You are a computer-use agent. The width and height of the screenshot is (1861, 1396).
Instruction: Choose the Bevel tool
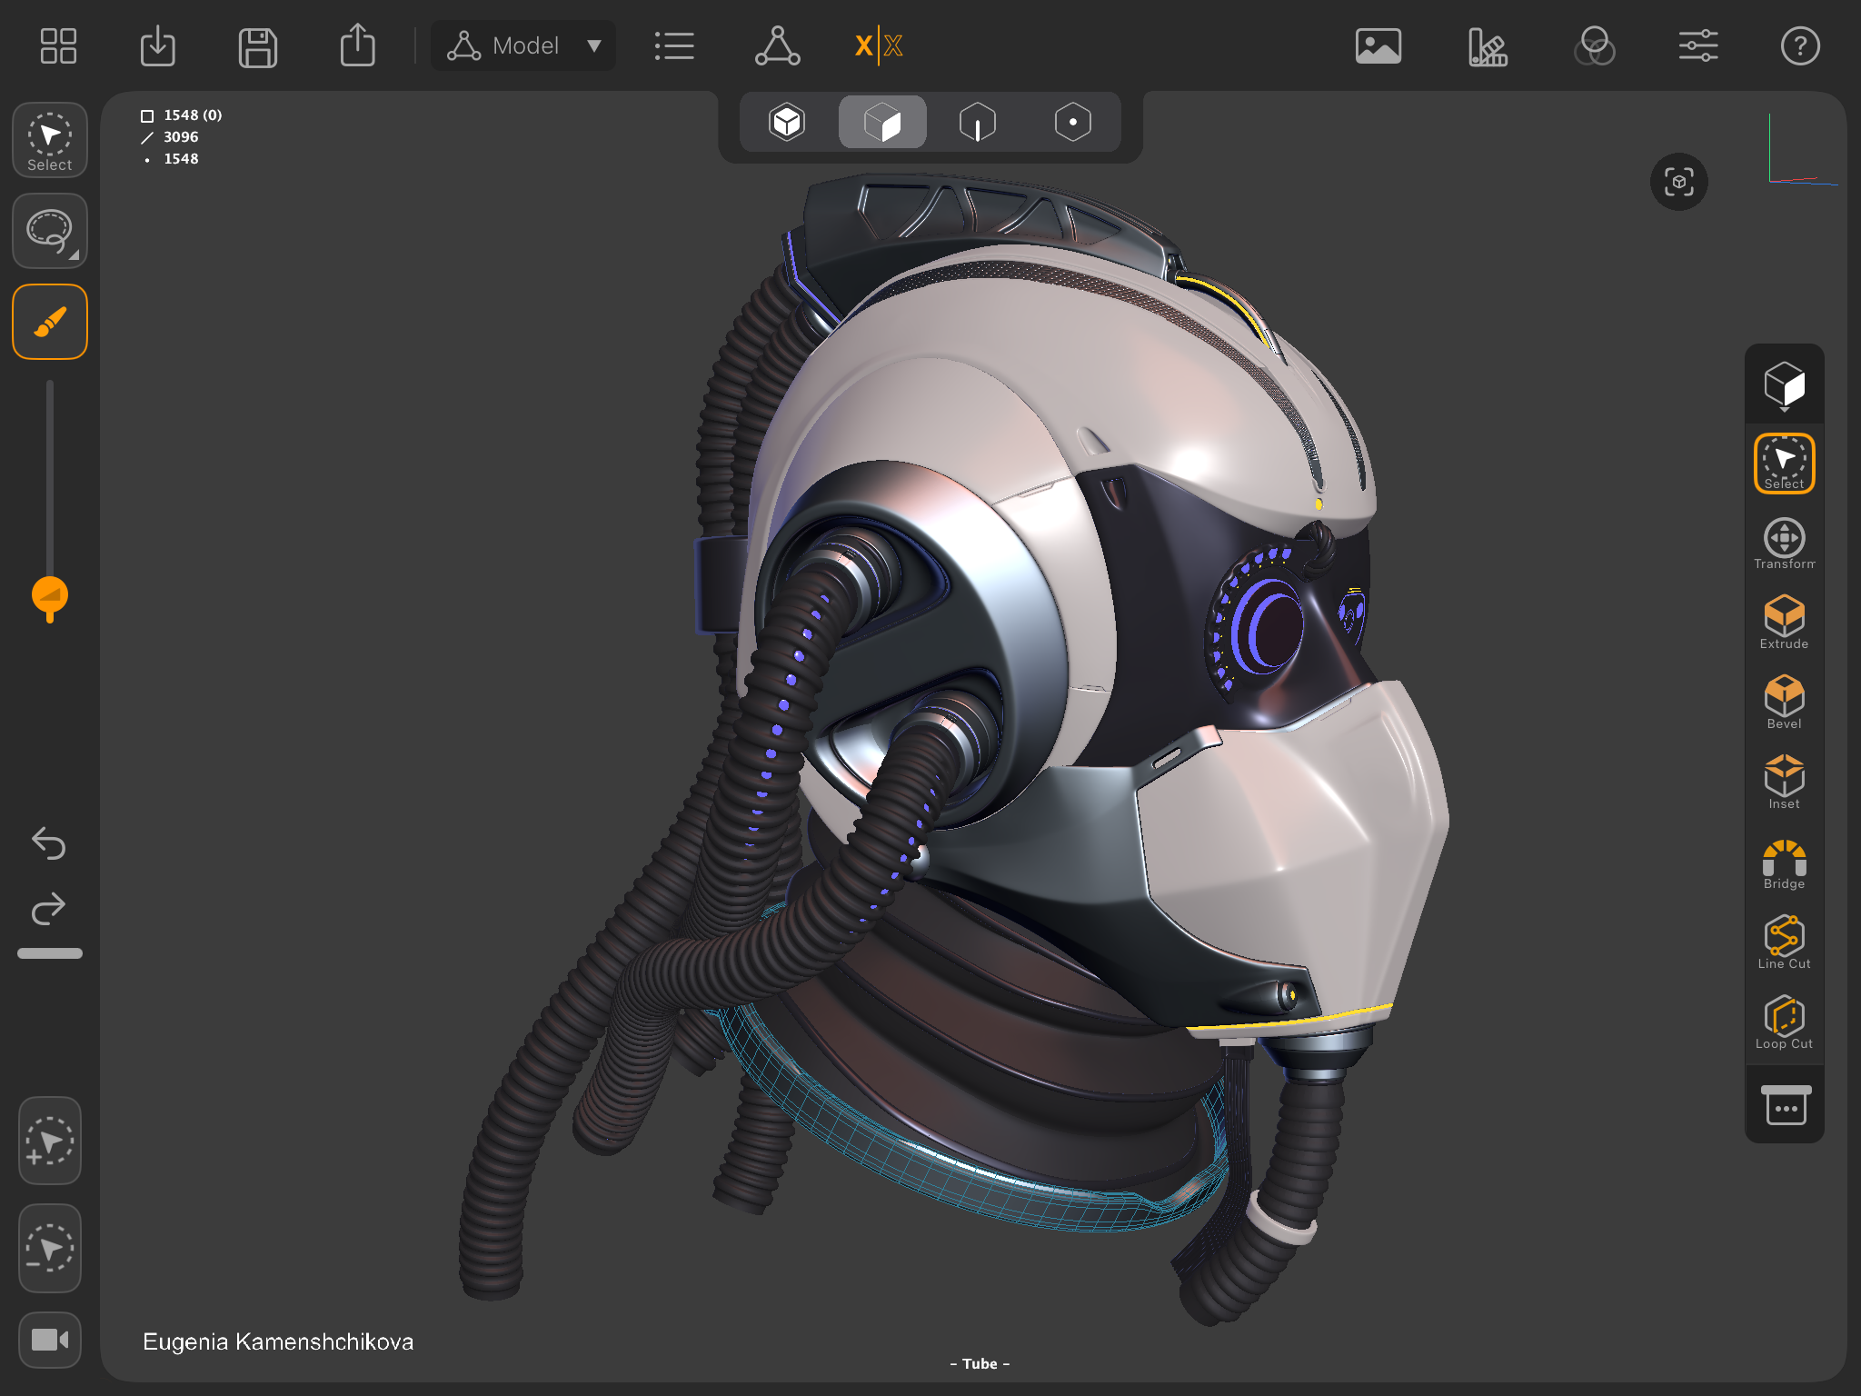1785,703
